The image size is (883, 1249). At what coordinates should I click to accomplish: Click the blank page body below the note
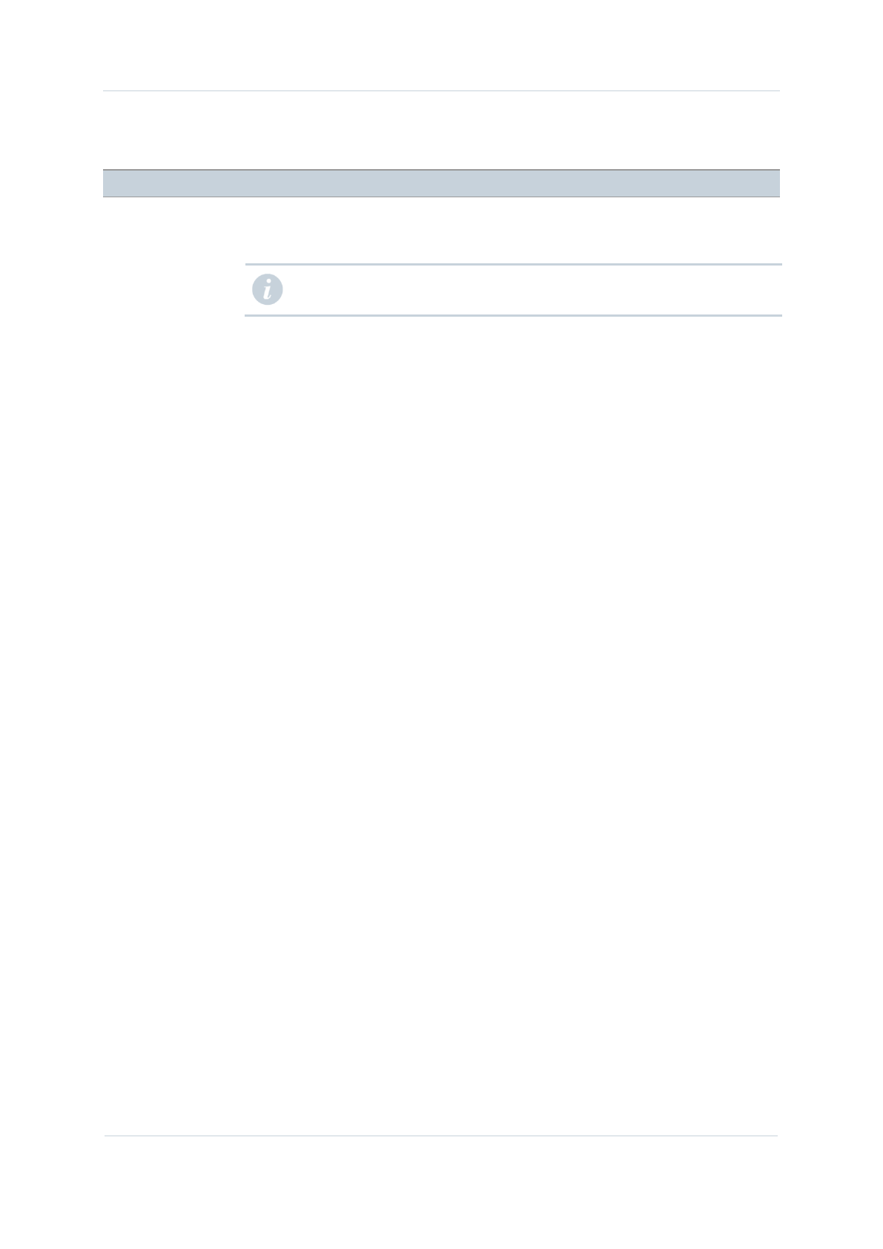coord(441,723)
